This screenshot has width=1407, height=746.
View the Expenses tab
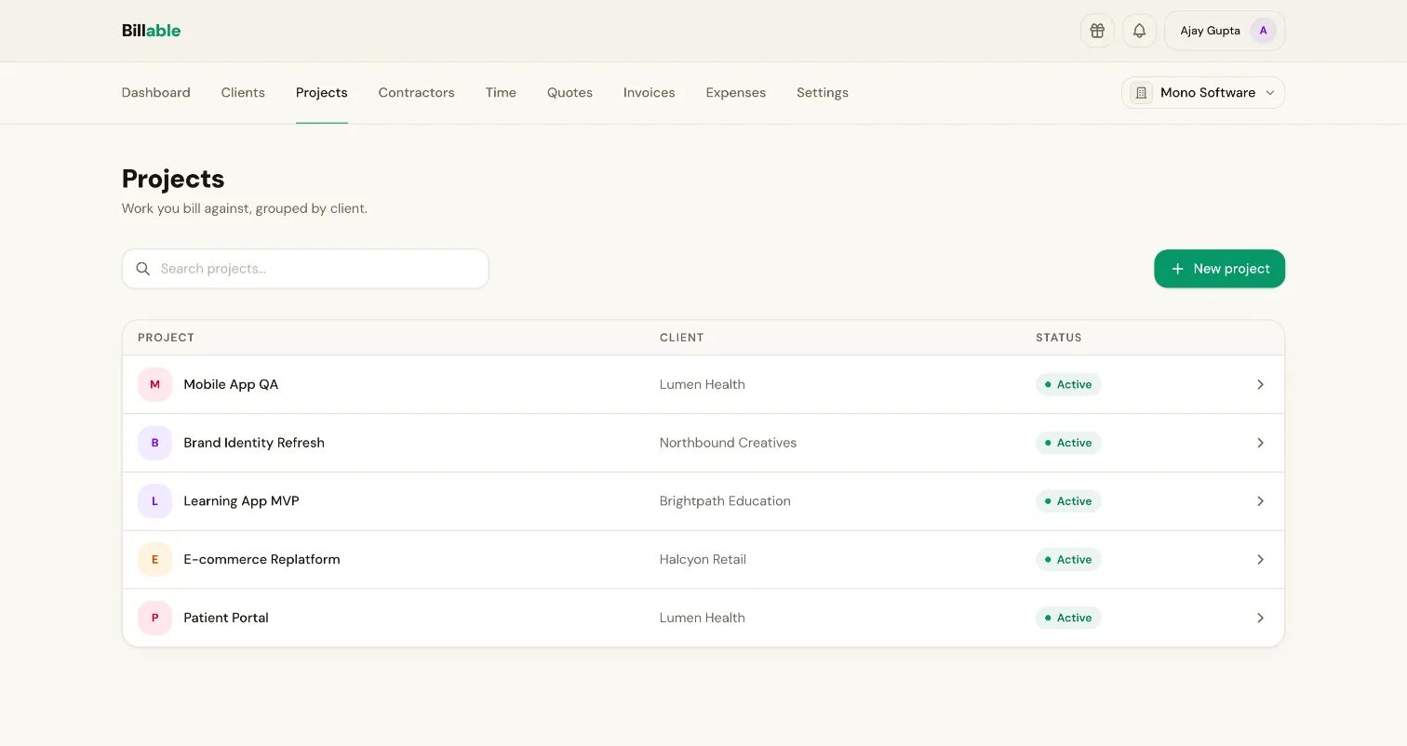[x=736, y=93]
